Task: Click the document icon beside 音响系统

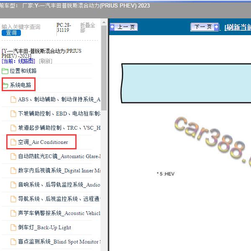Action: [13, 185]
